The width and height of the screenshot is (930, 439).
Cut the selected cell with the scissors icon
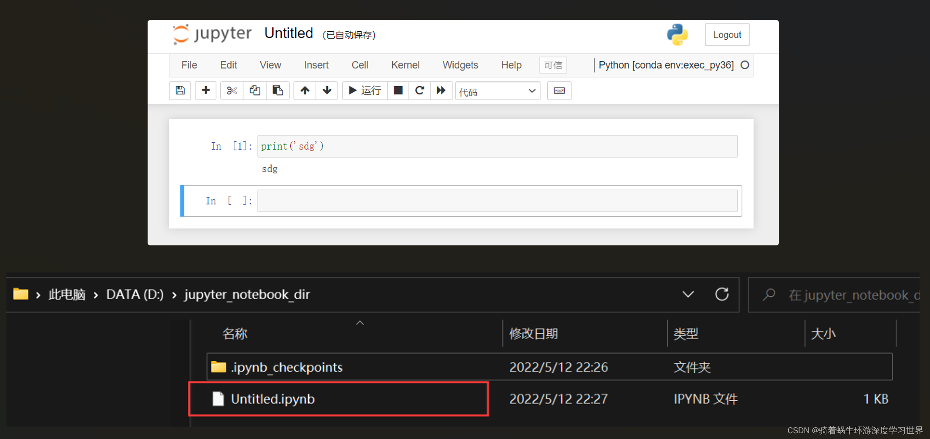(x=232, y=90)
